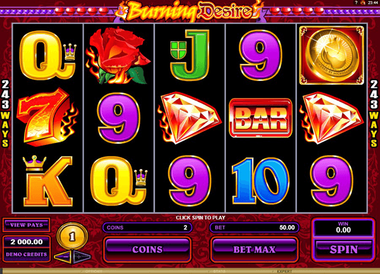The width and height of the screenshot is (380, 274).
Task: Click the blue 10 symbol
Action: click(260, 180)
